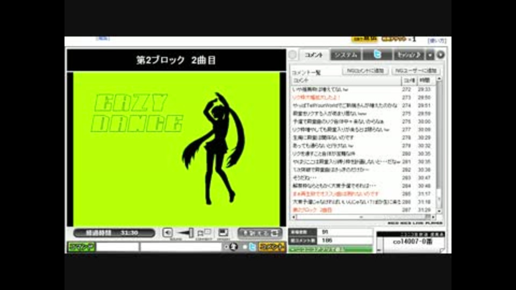Switch the screen size mode icon
The image size is (516, 290).
tap(223, 233)
